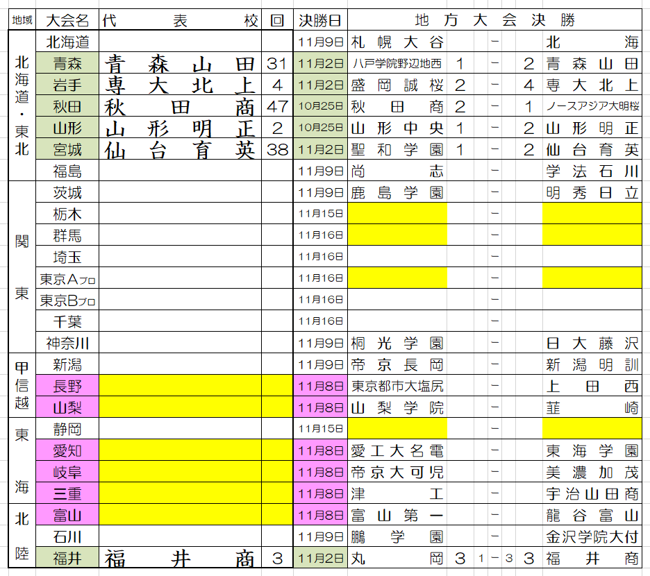This screenshot has height=576, width=650.
Task: Click the 10月25日 date cell in 秋田 row
Action: coord(320,106)
